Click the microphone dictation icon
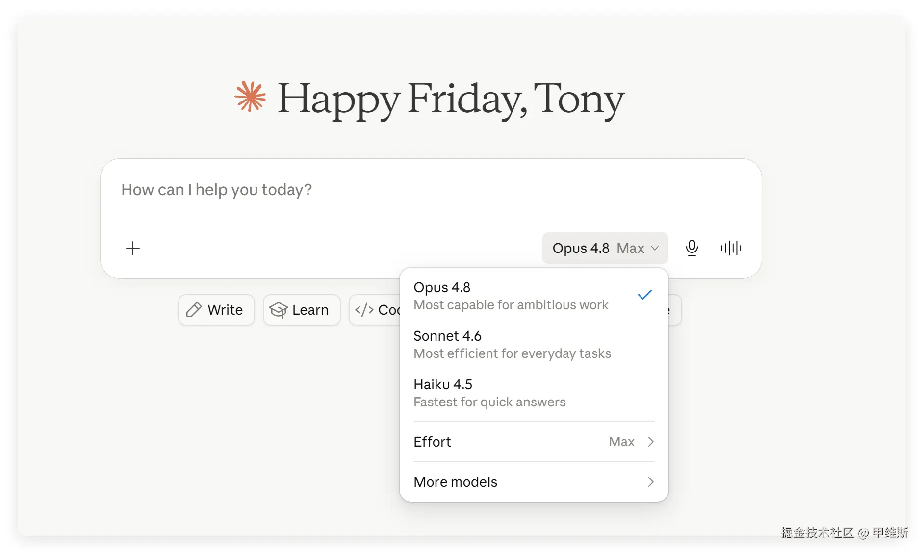The image size is (923, 554). coord(692,248)
